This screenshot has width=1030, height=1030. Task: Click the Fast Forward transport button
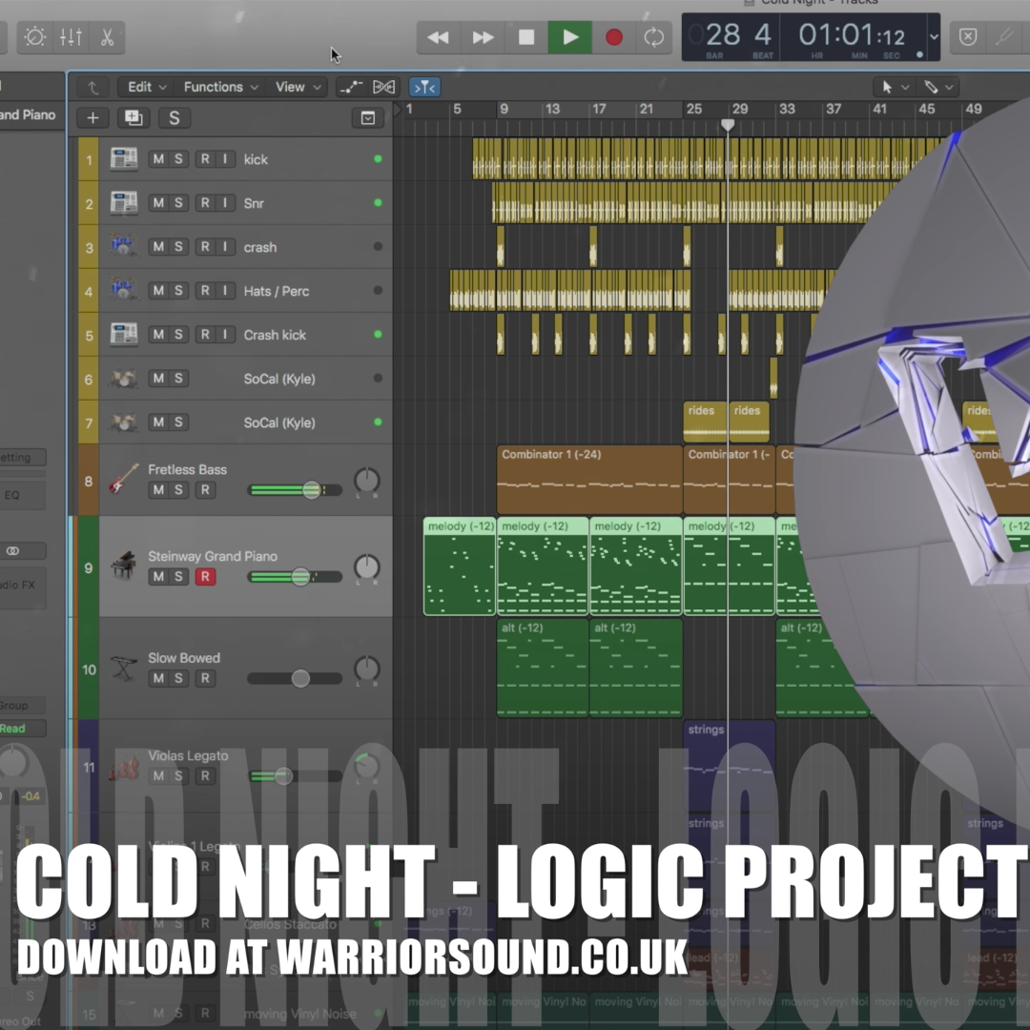483,37
